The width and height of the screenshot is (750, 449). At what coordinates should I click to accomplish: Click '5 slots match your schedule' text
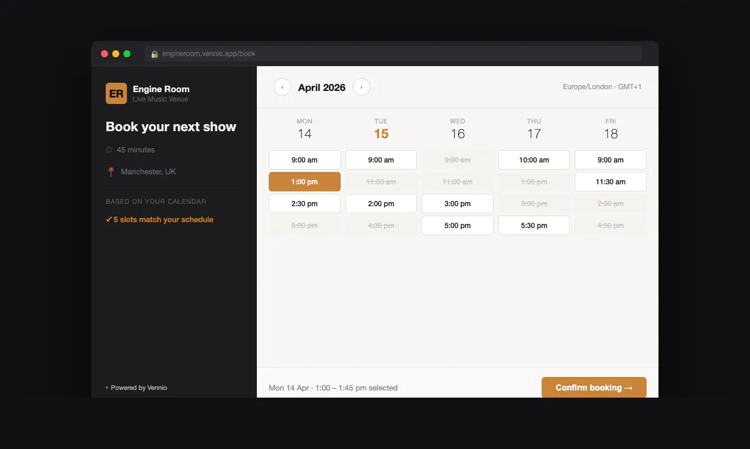pyautogui.click(x=164, y=220)
